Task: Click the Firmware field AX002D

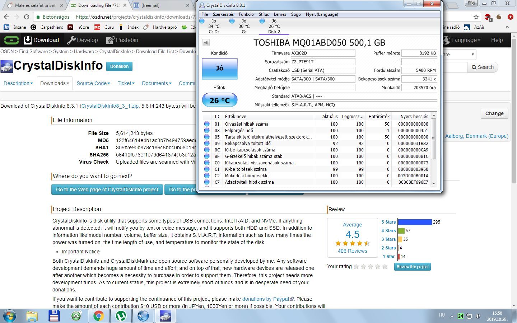Action: pyautogui.click(x=323, y=53)
